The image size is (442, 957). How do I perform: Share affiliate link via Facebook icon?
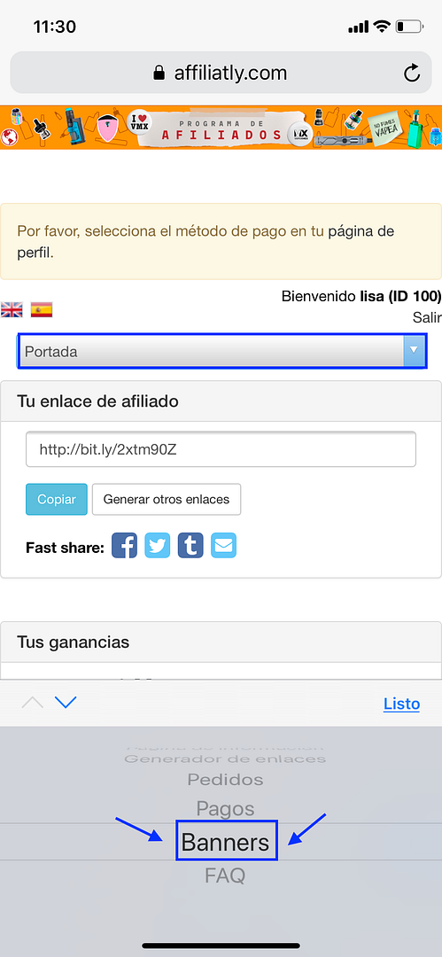tap(124, 545)
